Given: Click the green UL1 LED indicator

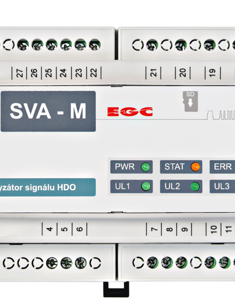Looking at the screenshot, I should [146, 186].
